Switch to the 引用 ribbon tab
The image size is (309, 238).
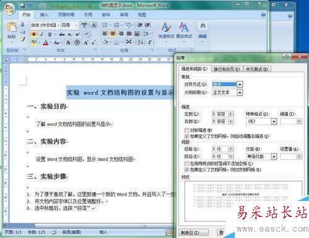click(88, 15)
